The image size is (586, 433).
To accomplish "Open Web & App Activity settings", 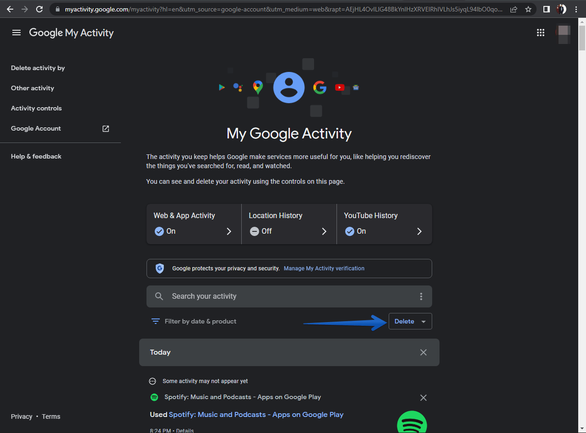I will pos(194,224).
